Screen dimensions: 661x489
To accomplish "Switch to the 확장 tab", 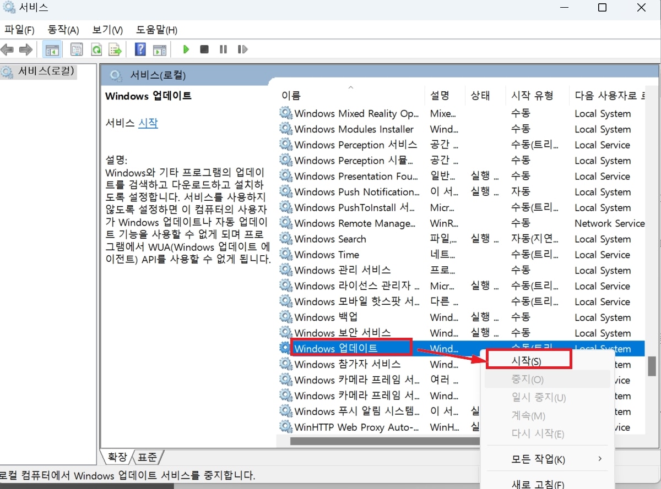I will click(x=117, y=457).
